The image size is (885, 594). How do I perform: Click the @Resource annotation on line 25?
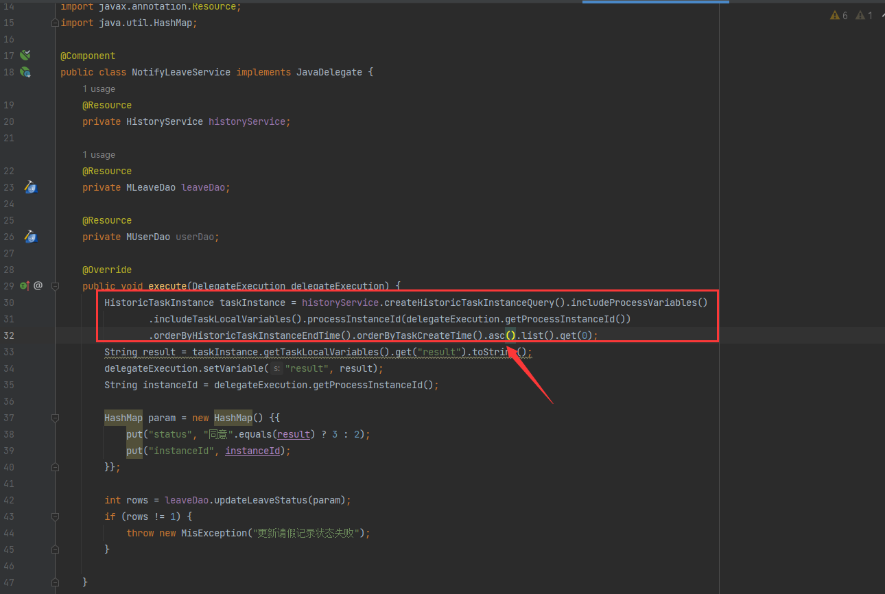point(107,220)
